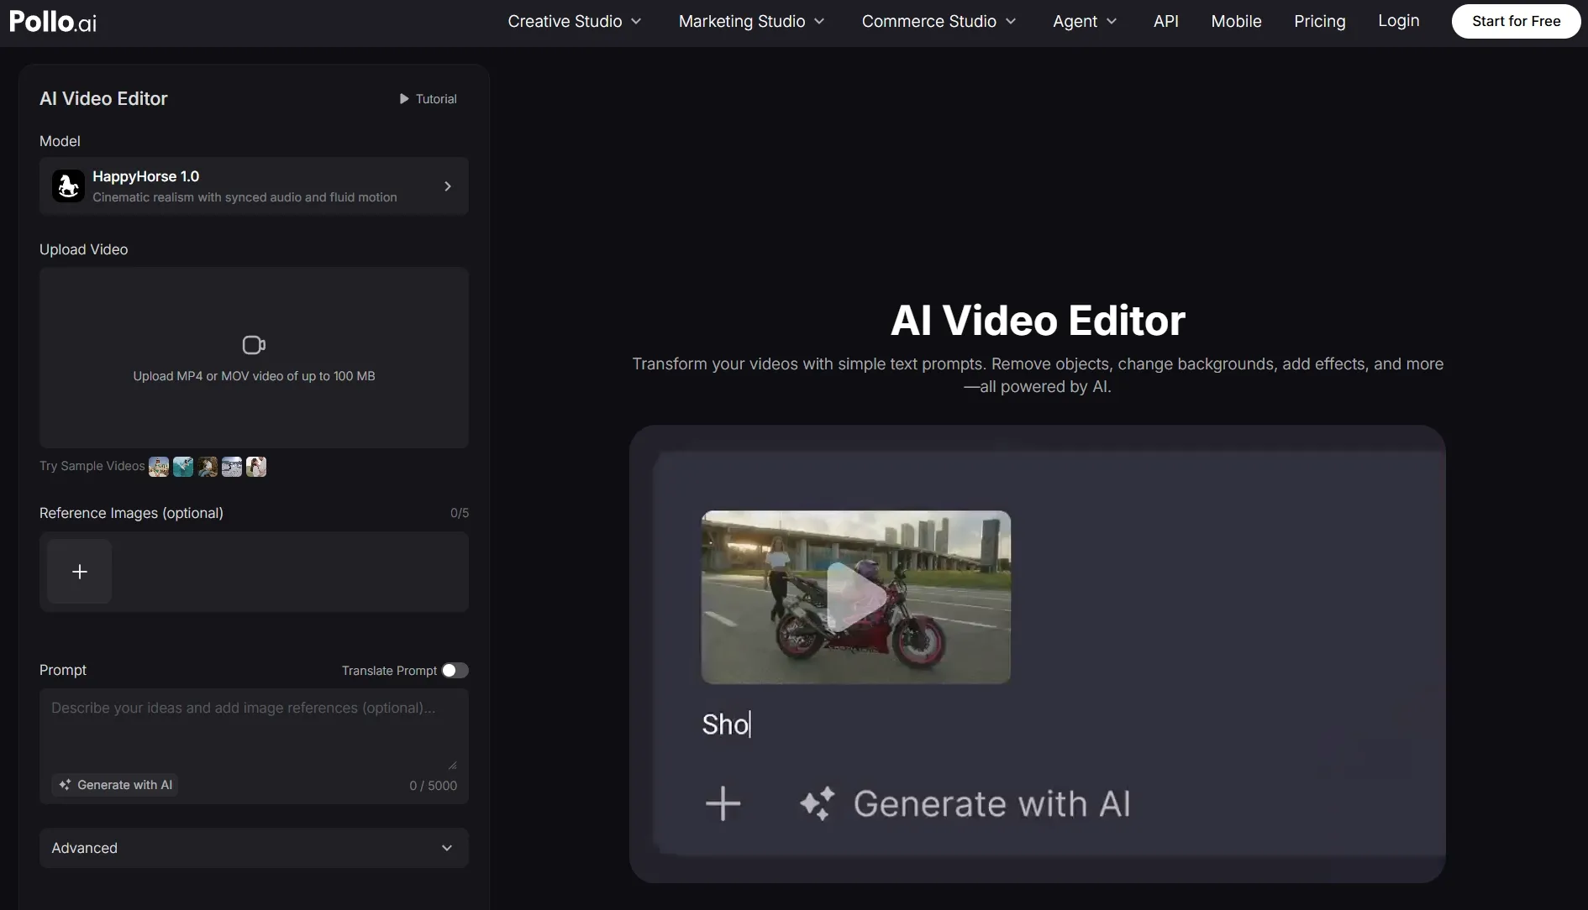Click the Login link
This screenshot has width=1588, height=910.
click(x=1398, y=21)
